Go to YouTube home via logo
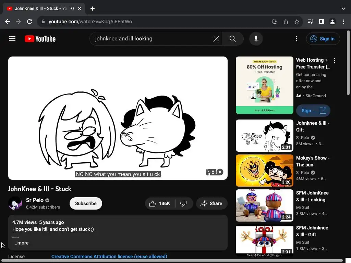This screenshot has height=263, width=351. [x=40, y=39]
